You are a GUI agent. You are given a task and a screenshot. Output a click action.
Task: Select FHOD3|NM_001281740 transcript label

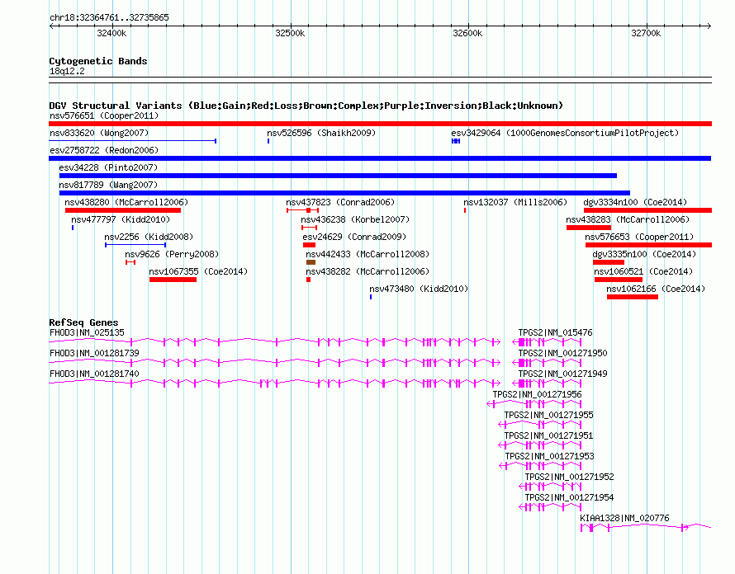94,374
